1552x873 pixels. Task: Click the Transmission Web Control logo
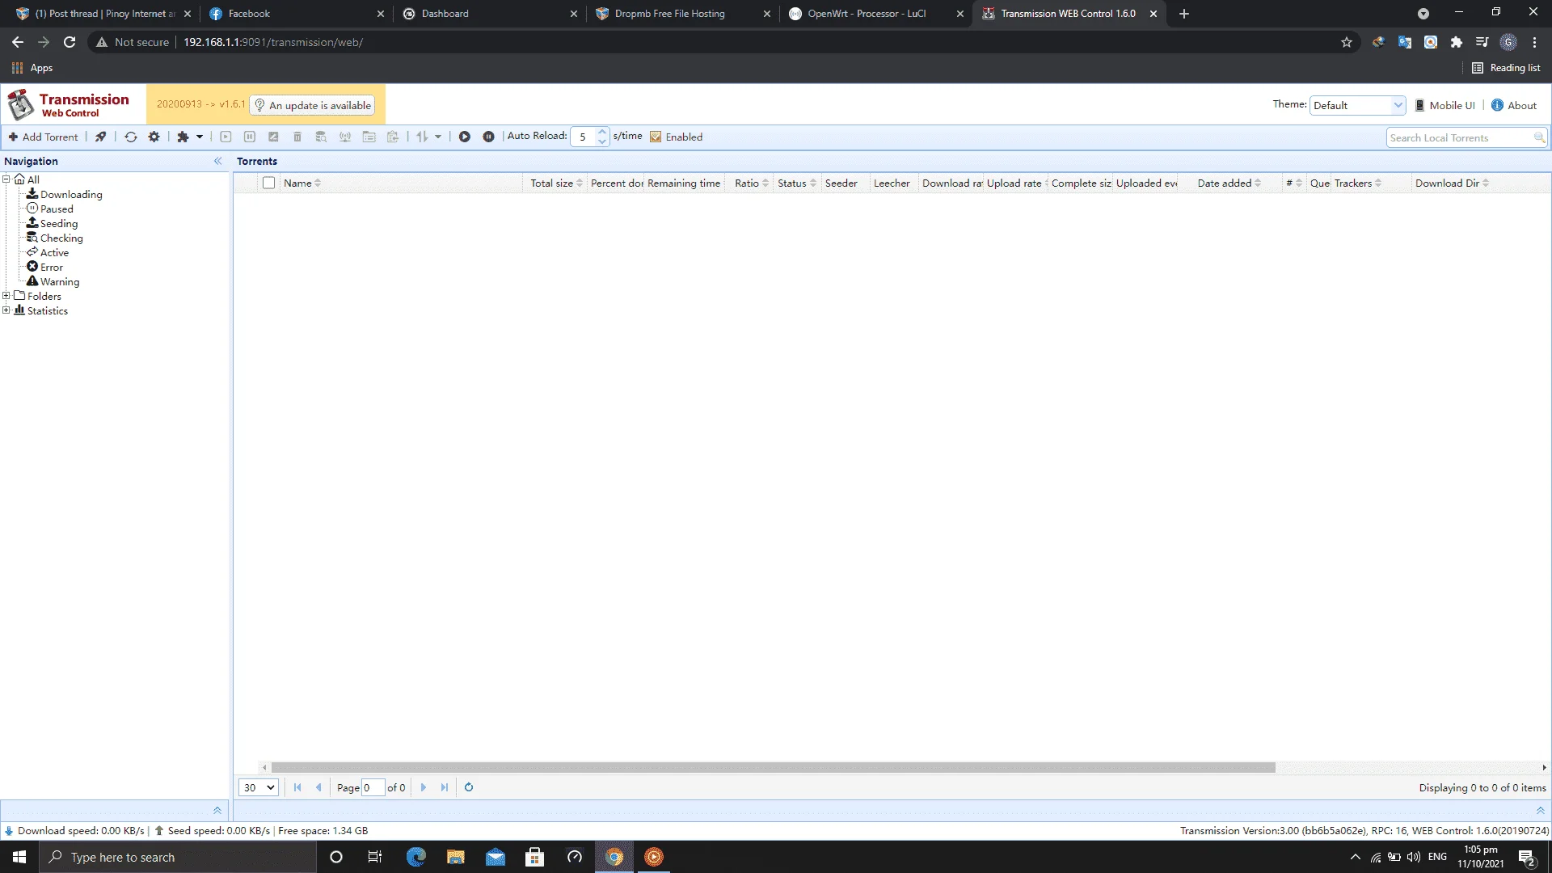69,104
